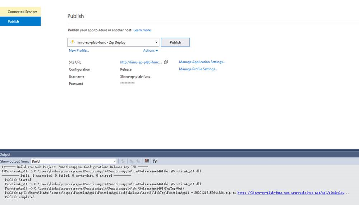
Task: Click the '$linru-ep-plab-func' username value
Action: click(135, 76)
